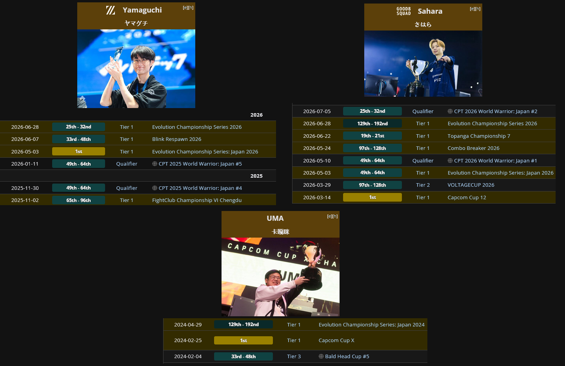Open the FightClub Championship VI Chengdu link
This screenshot has height=366, width=565.
click(197, 200)
